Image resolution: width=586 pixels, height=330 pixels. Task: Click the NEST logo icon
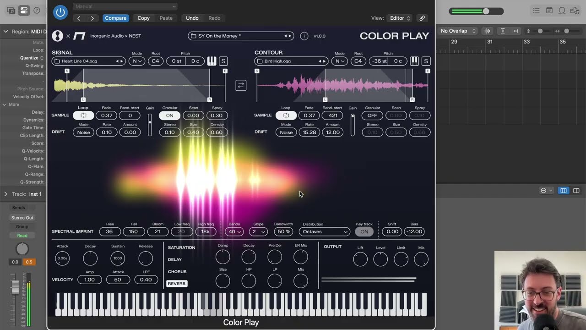click(80, 36)
